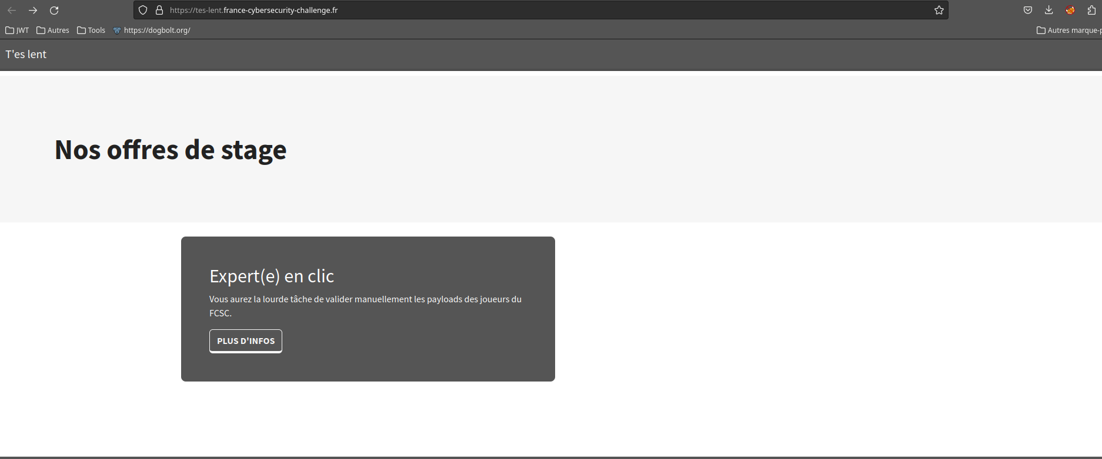The width and height of the screenshot is (1102, 459).
Task: Click the job description mentioning FCSC payloads
Action: (365, 306)
